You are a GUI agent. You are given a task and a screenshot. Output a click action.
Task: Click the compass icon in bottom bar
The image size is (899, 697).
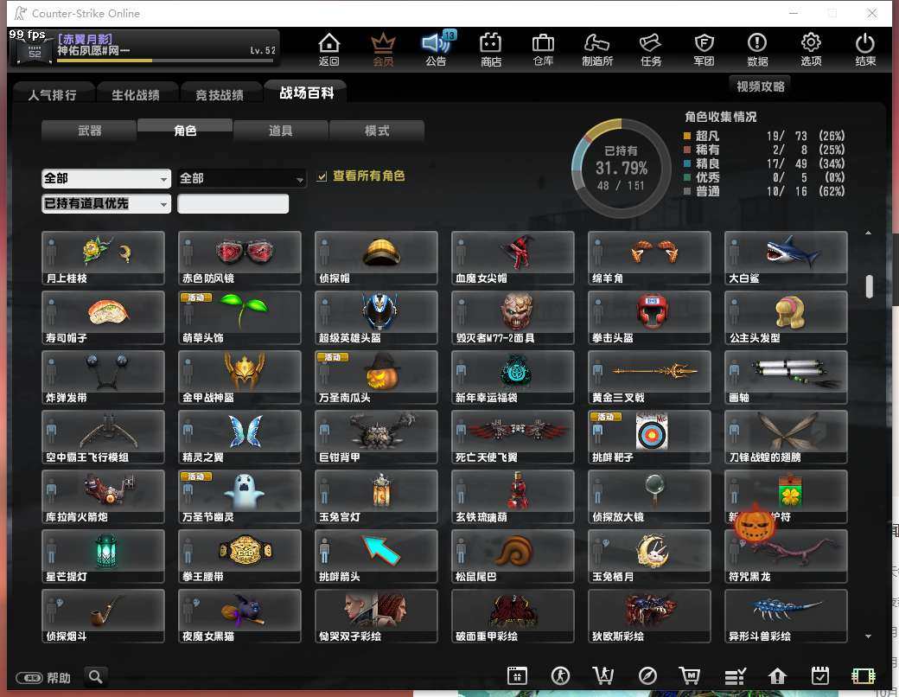pyautogui.click(x=647, y=676)
